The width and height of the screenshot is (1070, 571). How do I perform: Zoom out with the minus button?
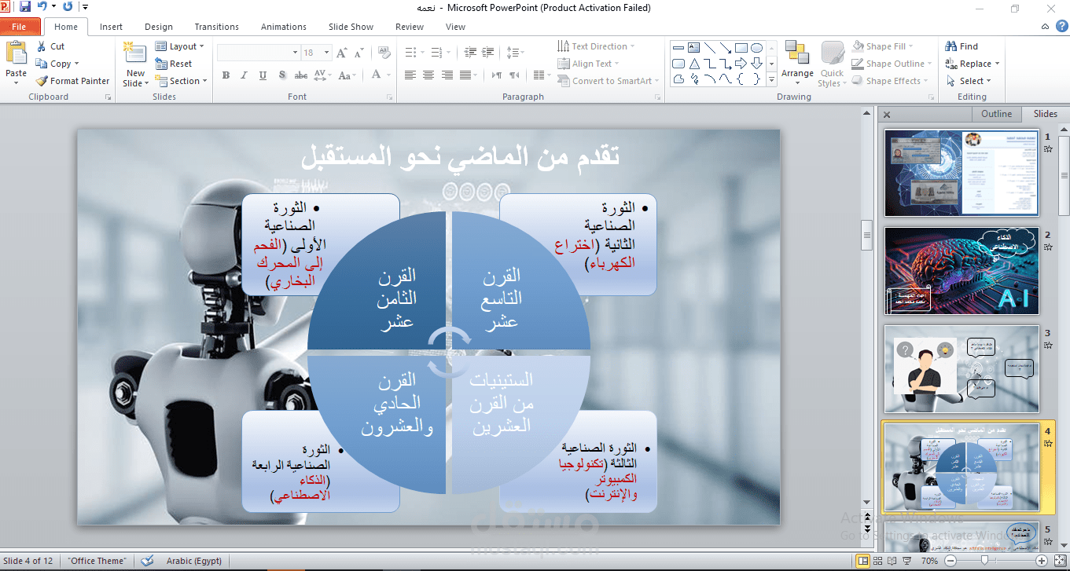950,561
